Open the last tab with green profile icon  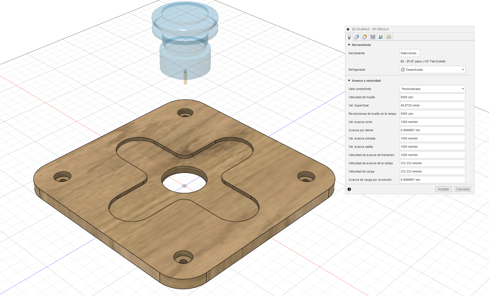pos(389,37)
